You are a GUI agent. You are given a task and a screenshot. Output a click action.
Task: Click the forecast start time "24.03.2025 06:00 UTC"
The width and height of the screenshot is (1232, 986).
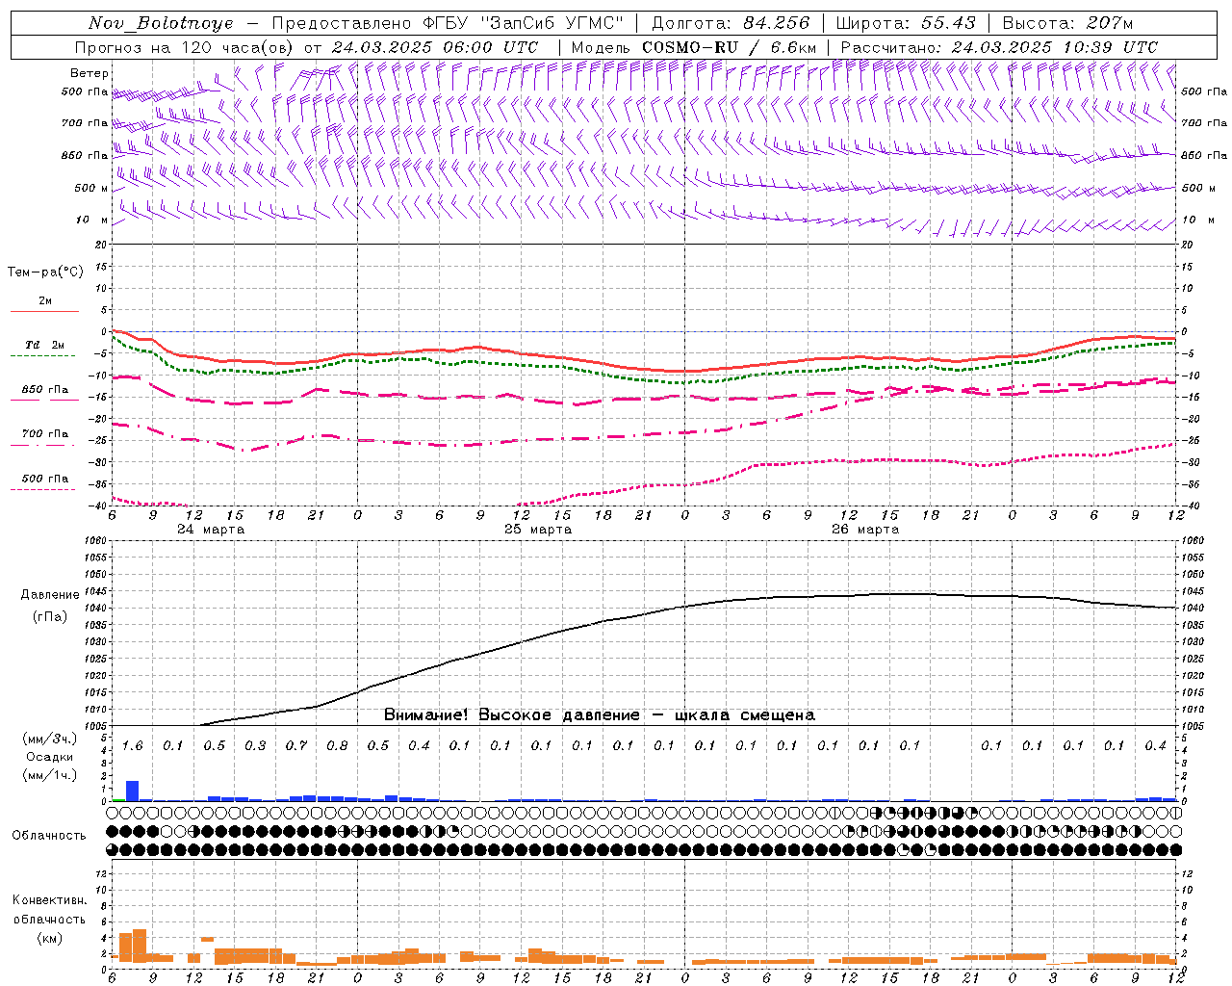click(x=434, y=47)
